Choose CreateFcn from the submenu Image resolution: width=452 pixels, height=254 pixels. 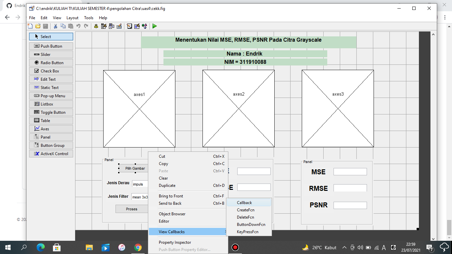click(249, 210)
